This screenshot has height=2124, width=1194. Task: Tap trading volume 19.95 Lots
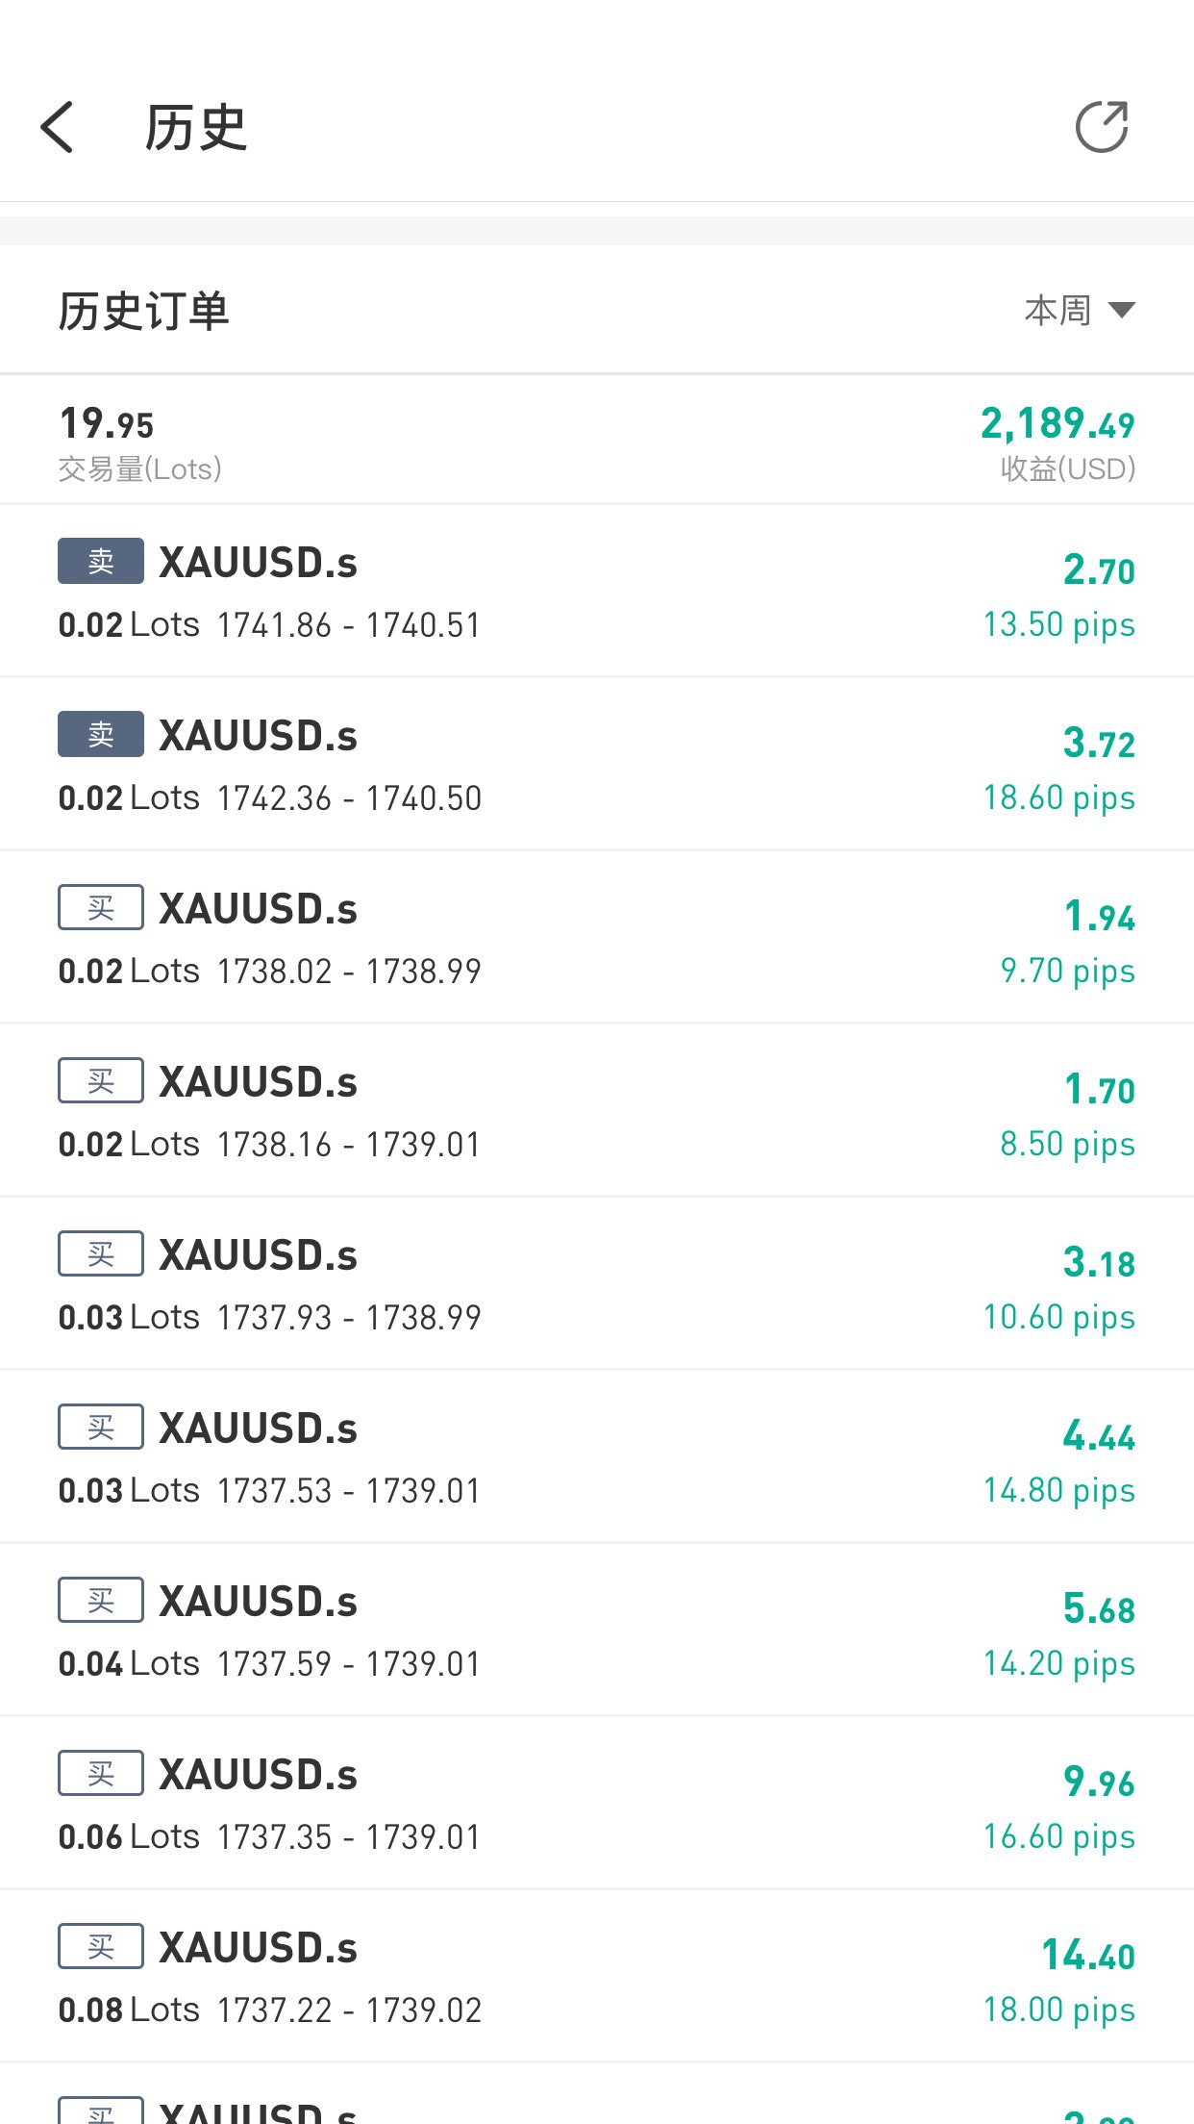click(x=140, y=442)
